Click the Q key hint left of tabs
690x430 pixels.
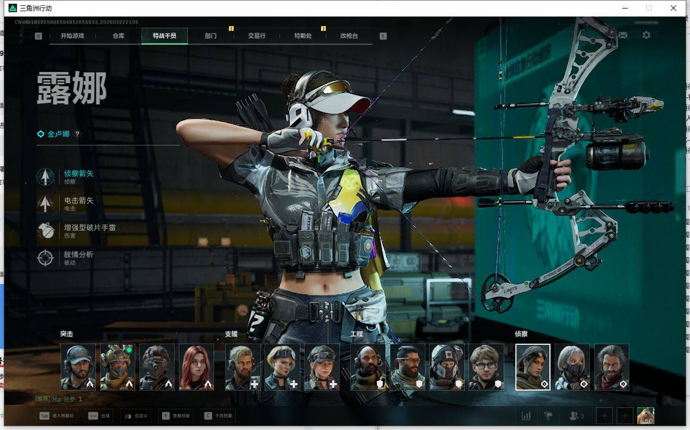(38, 36)
